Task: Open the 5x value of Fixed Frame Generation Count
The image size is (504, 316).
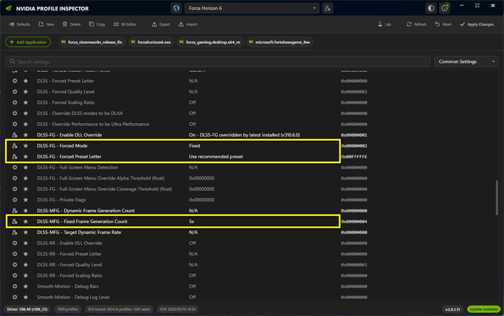Action: click(191, 221)
